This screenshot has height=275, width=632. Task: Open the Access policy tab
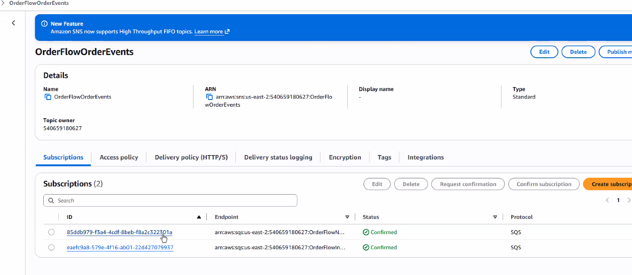(x=119, y=157)
